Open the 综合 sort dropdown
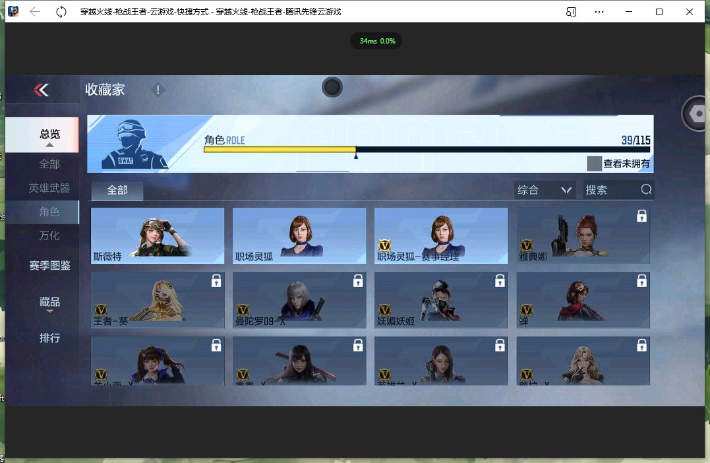The width and height of the screenshot is (710, 463). pos(545,190)
